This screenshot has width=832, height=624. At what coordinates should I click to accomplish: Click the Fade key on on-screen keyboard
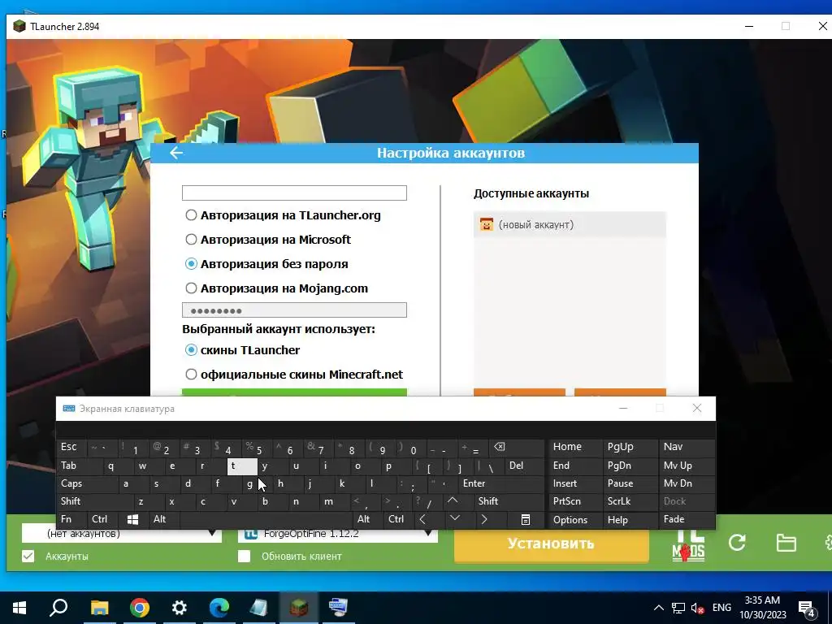(x=686, y=519)
